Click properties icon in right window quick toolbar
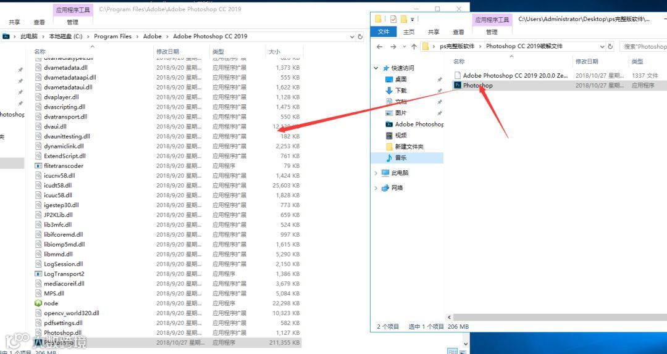Screen dimensions: 667x354 (393, 19)
